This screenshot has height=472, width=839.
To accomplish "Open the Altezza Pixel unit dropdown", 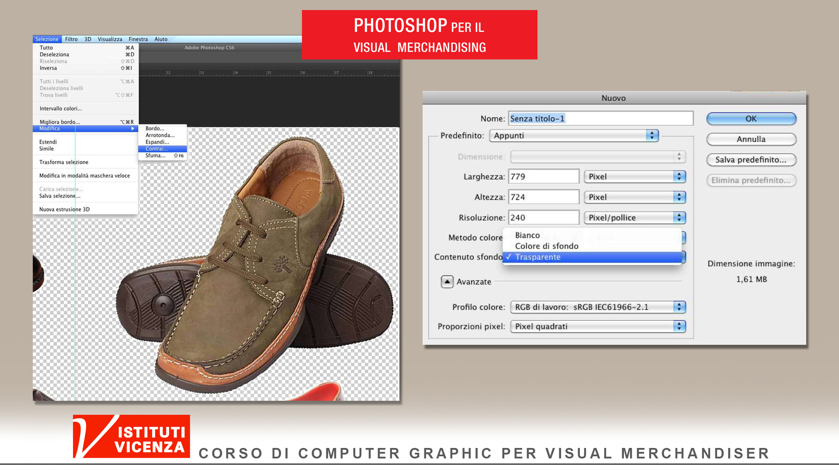I will 635,197.
